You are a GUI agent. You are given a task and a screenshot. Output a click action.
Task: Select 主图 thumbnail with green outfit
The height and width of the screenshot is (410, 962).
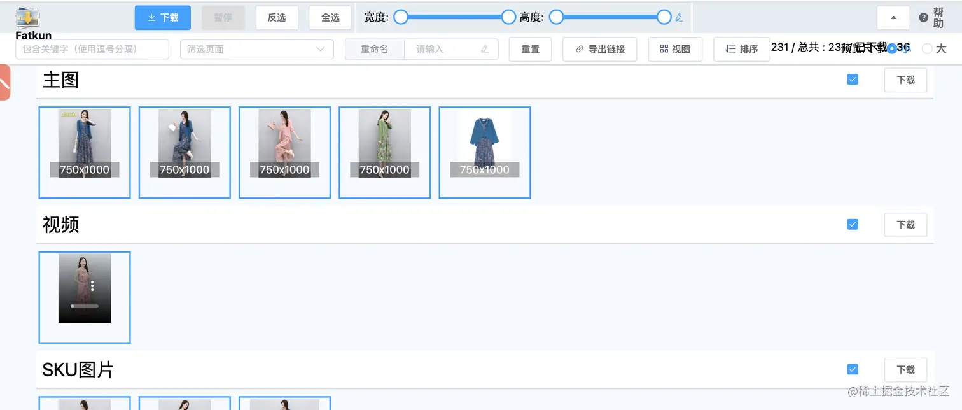(x=384, y=152)
